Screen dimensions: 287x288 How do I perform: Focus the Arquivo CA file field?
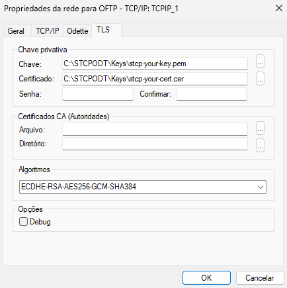[155, 129]
